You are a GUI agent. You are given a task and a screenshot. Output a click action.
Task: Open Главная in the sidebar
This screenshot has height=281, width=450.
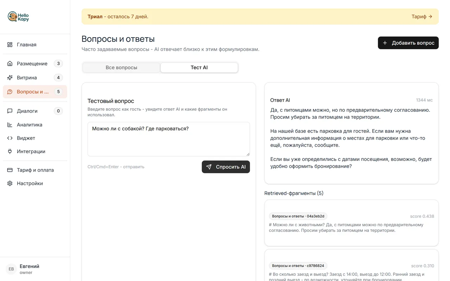coord(35,45)
